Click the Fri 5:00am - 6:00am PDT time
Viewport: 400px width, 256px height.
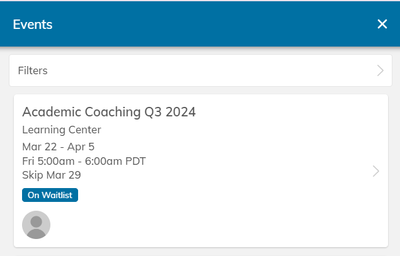[84, 161]
